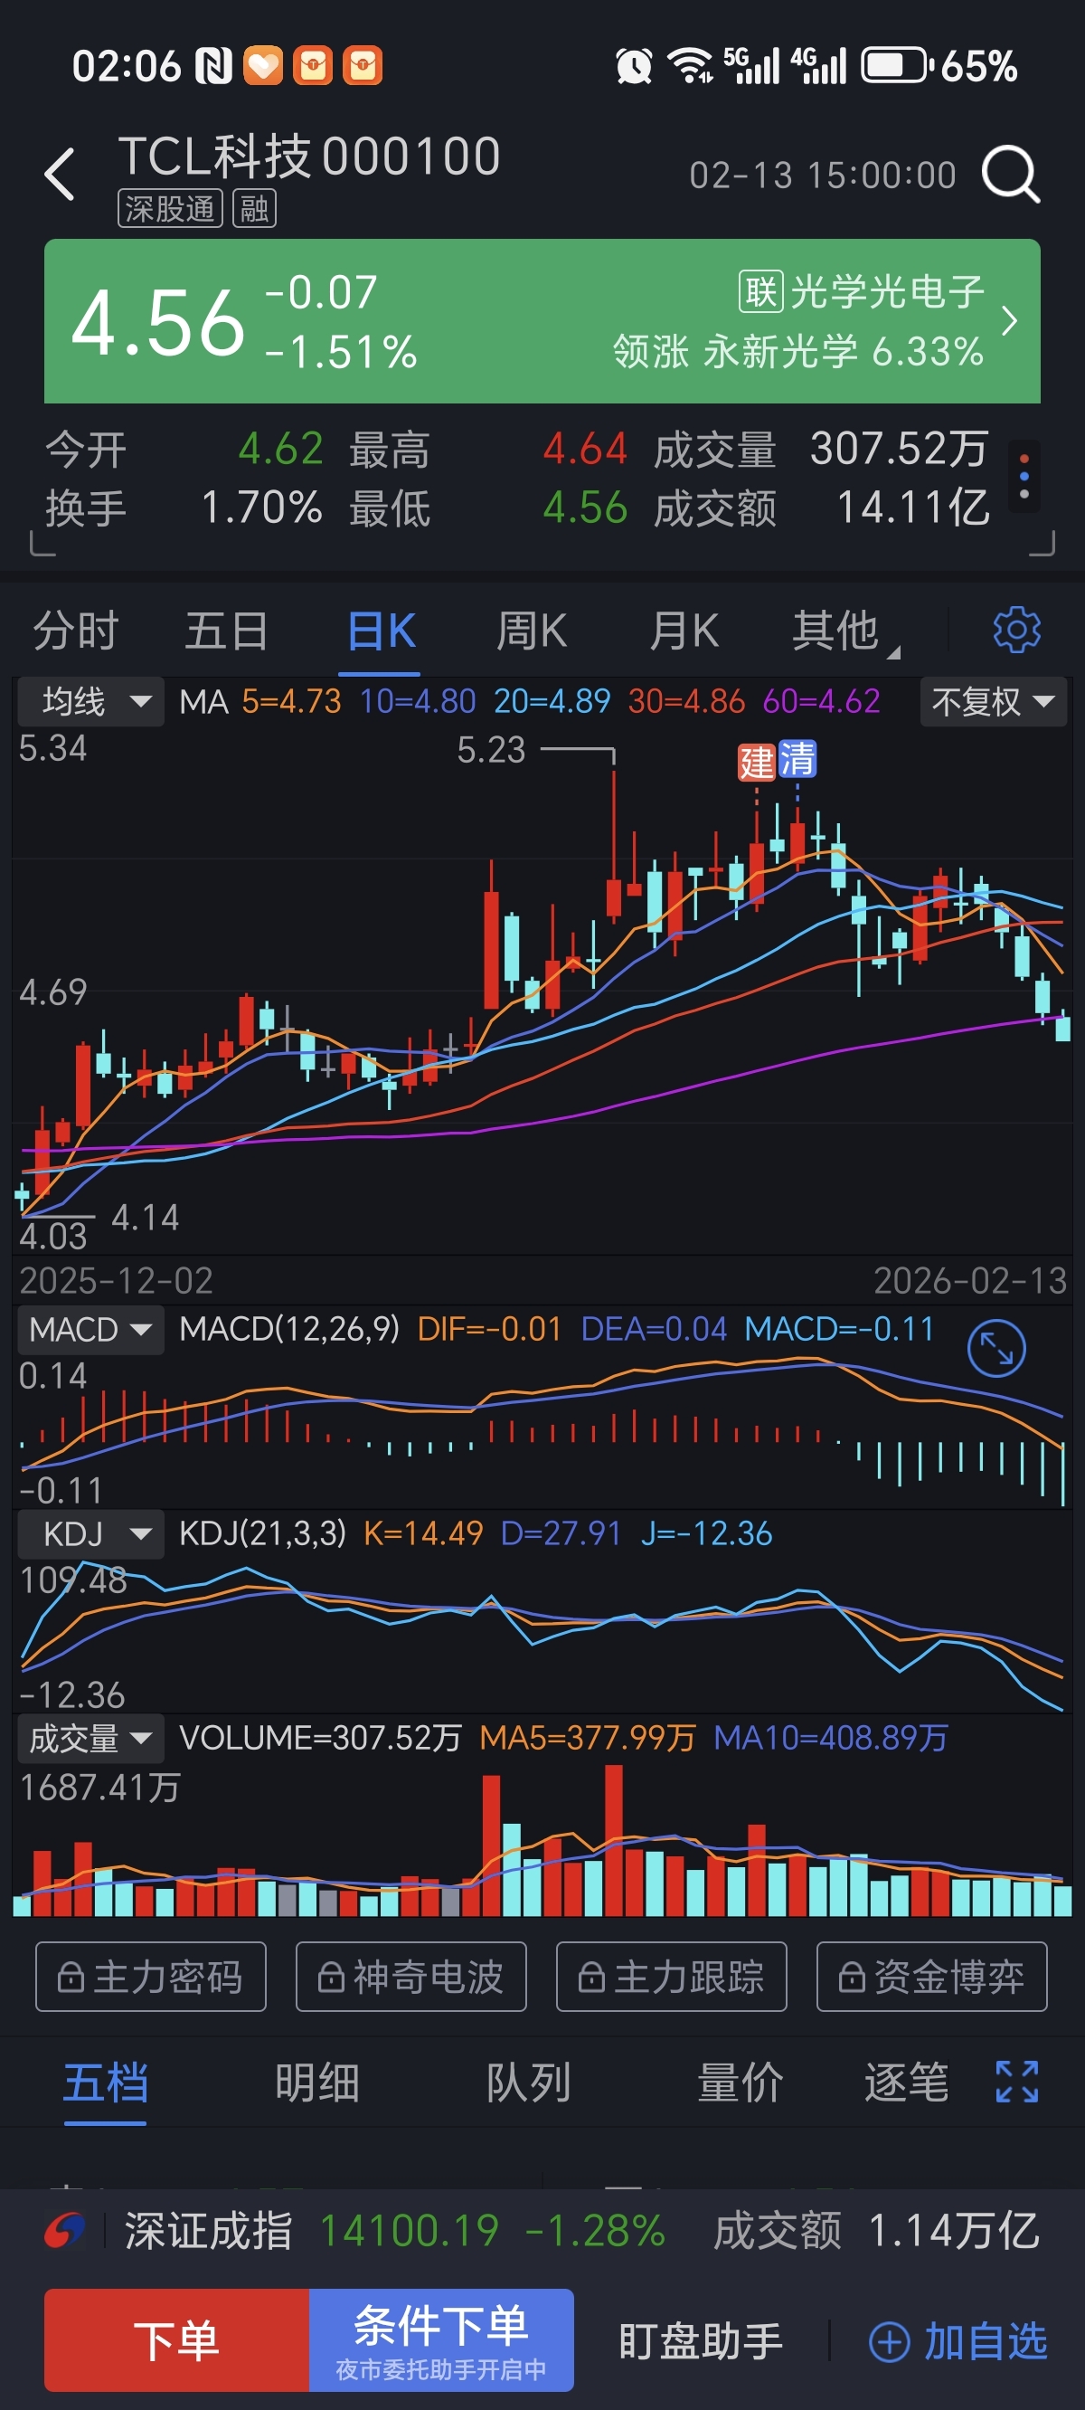Tap the 深股通 badge

169,208
